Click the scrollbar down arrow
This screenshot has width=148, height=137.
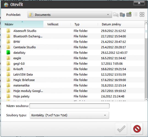(146, 99)
